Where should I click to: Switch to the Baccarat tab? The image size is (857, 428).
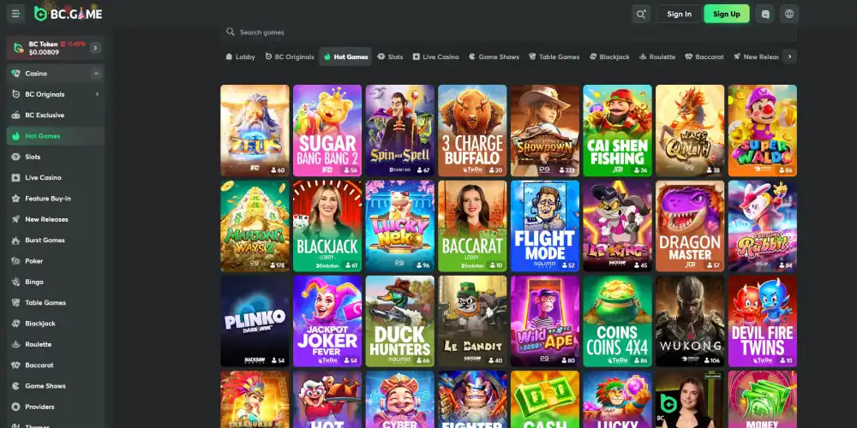[704, 56]
